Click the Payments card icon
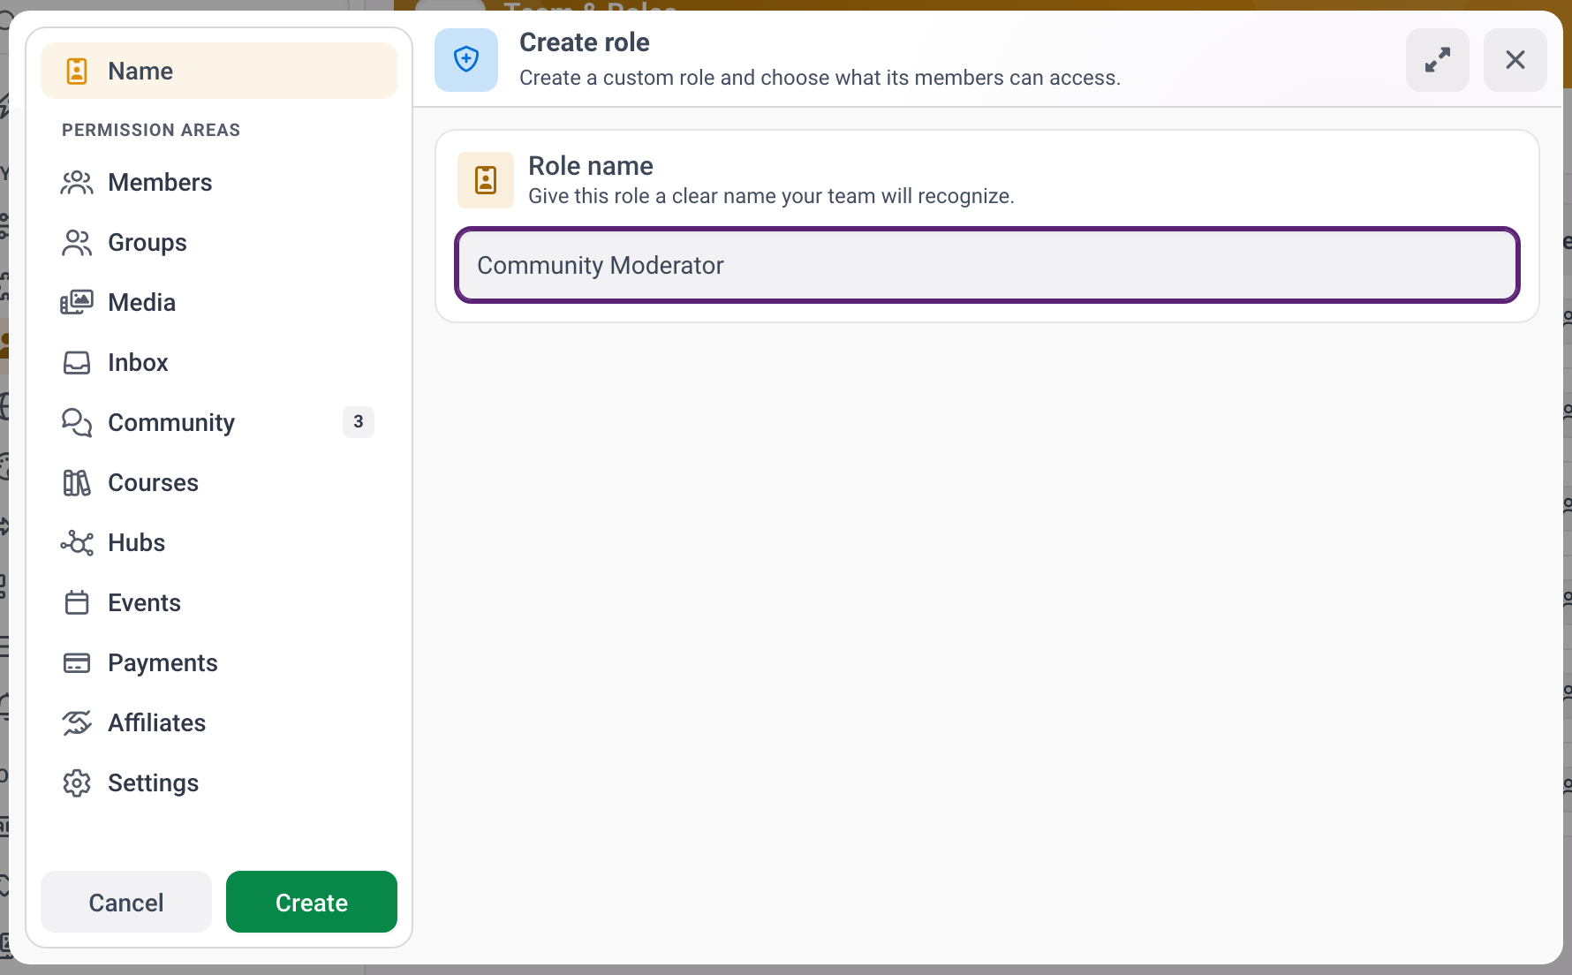This screenshot has height=975, width=1572. 77,663
